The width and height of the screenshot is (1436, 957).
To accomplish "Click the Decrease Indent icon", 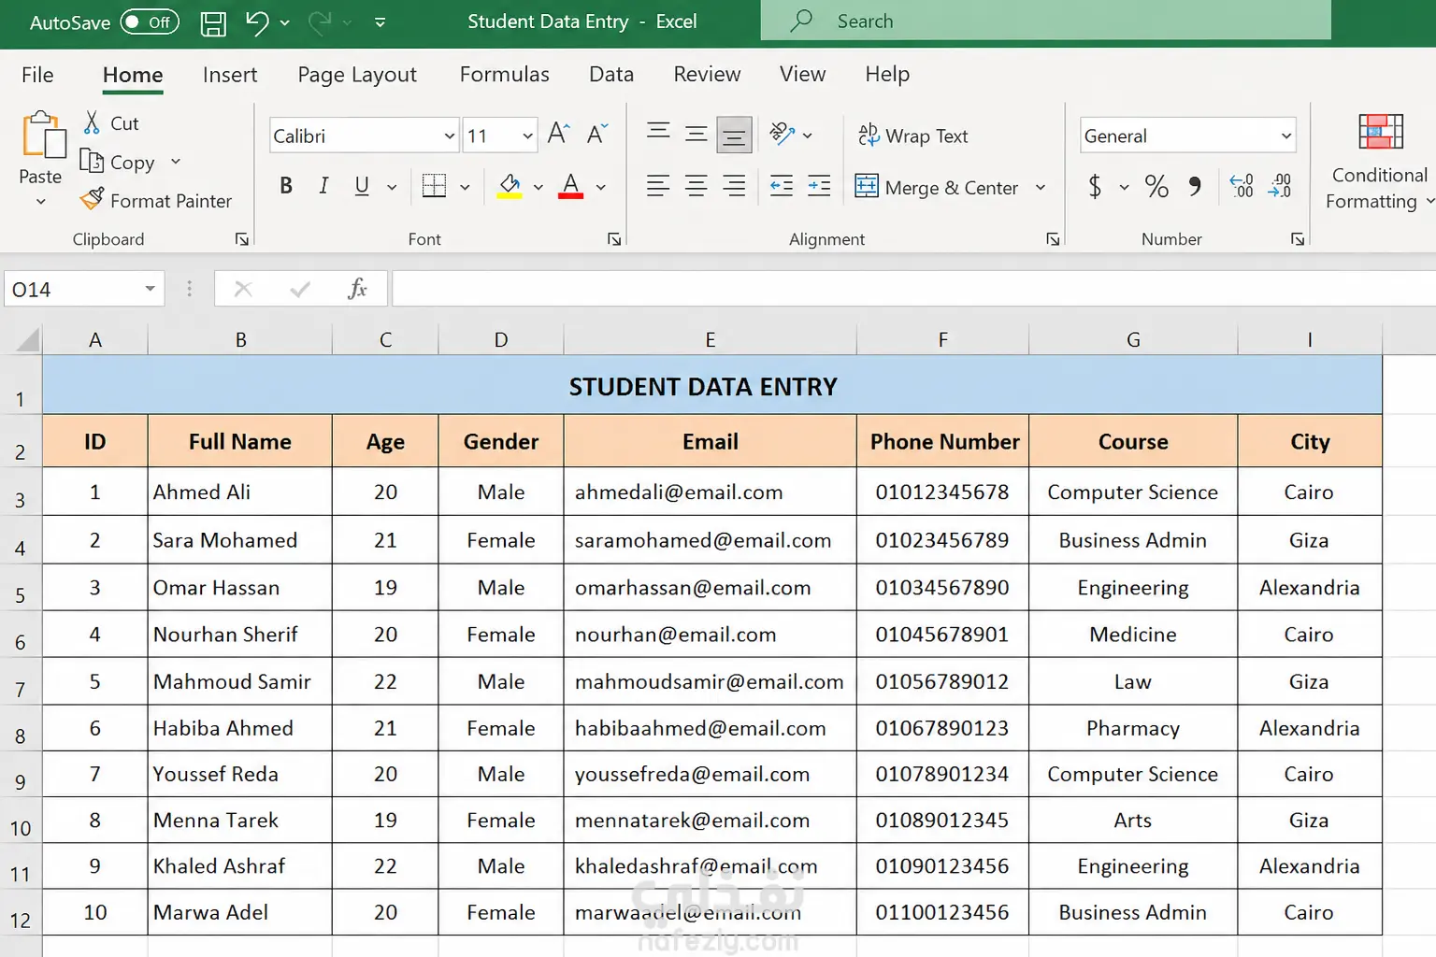I will [x=782, y=186].
